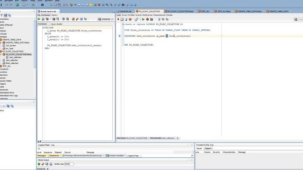Click the Queues Tables tree entry
This screenshot has height=170, width=303.
pos(6,81)
